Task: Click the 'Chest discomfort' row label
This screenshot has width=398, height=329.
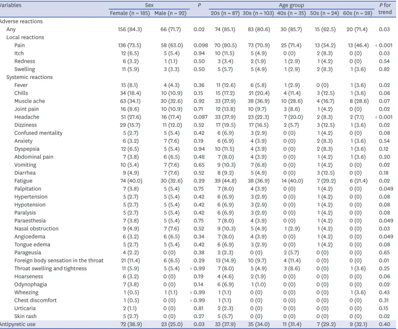Action: pos(35,300)
